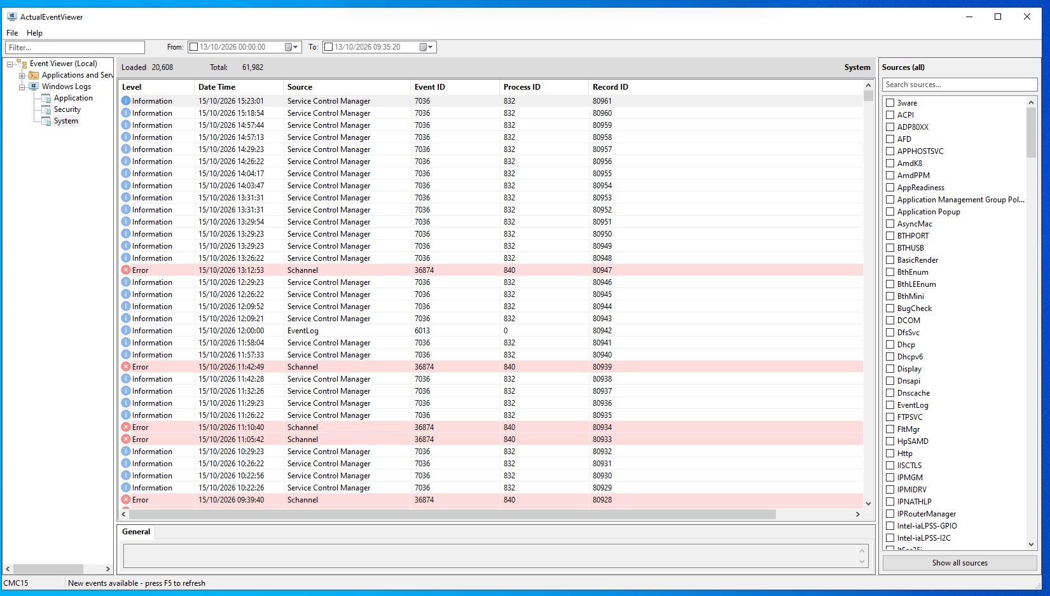
Task: Open the File menu
Action: click(x=12, y=33)
